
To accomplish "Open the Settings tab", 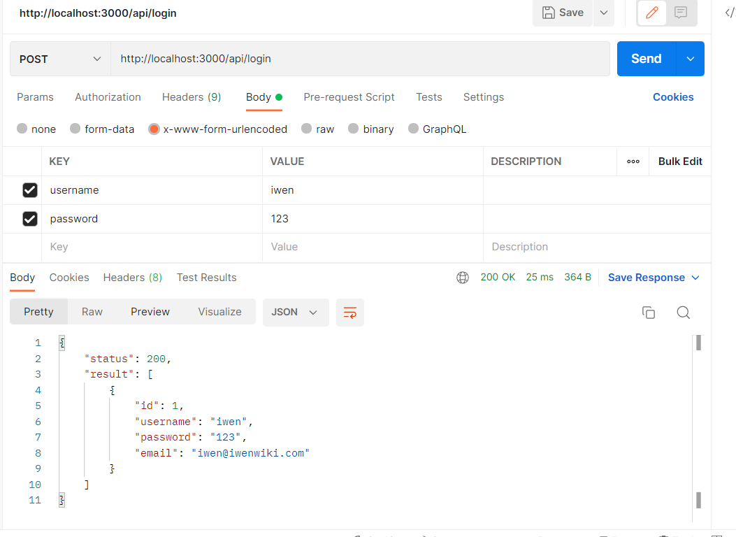I will [484, 97].
